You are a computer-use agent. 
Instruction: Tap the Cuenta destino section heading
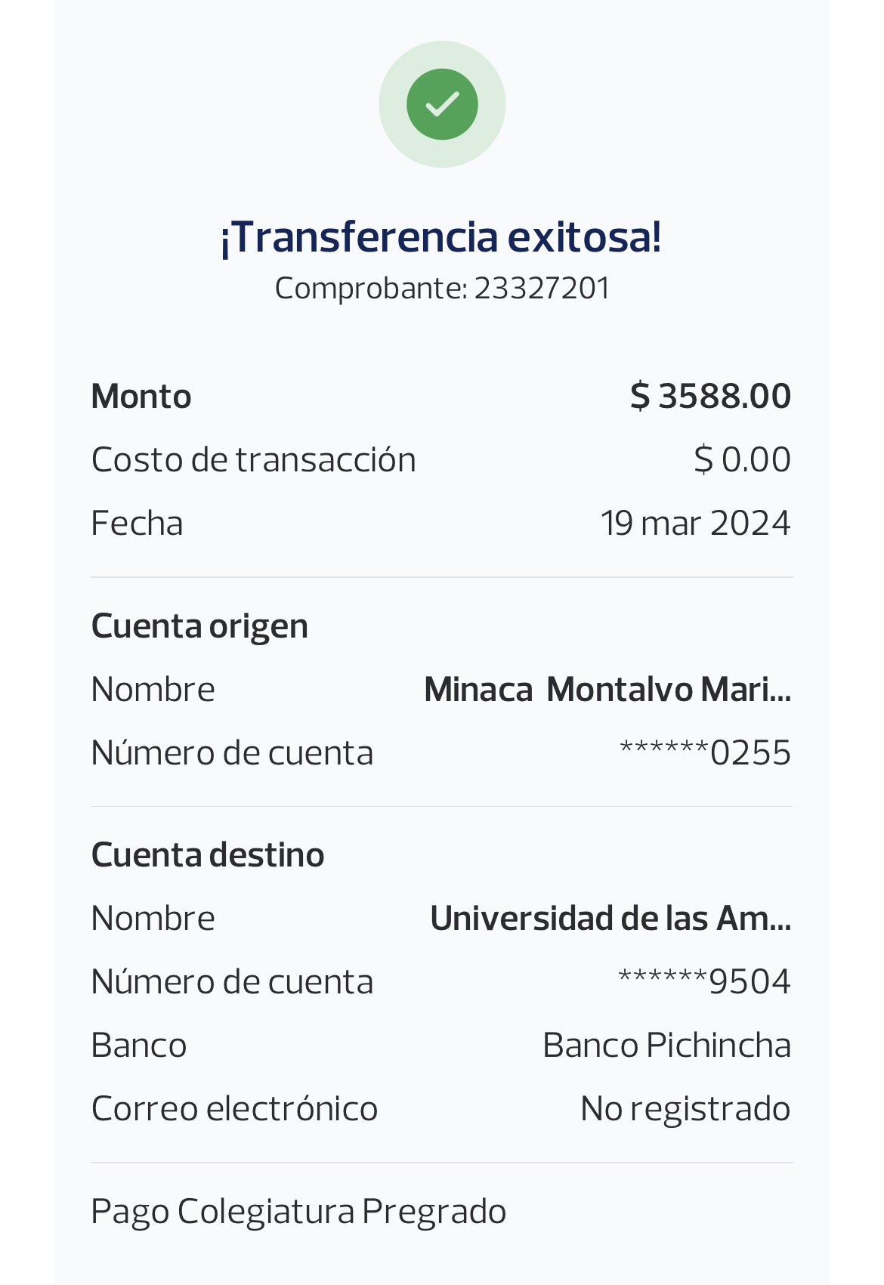coord(208,855)
